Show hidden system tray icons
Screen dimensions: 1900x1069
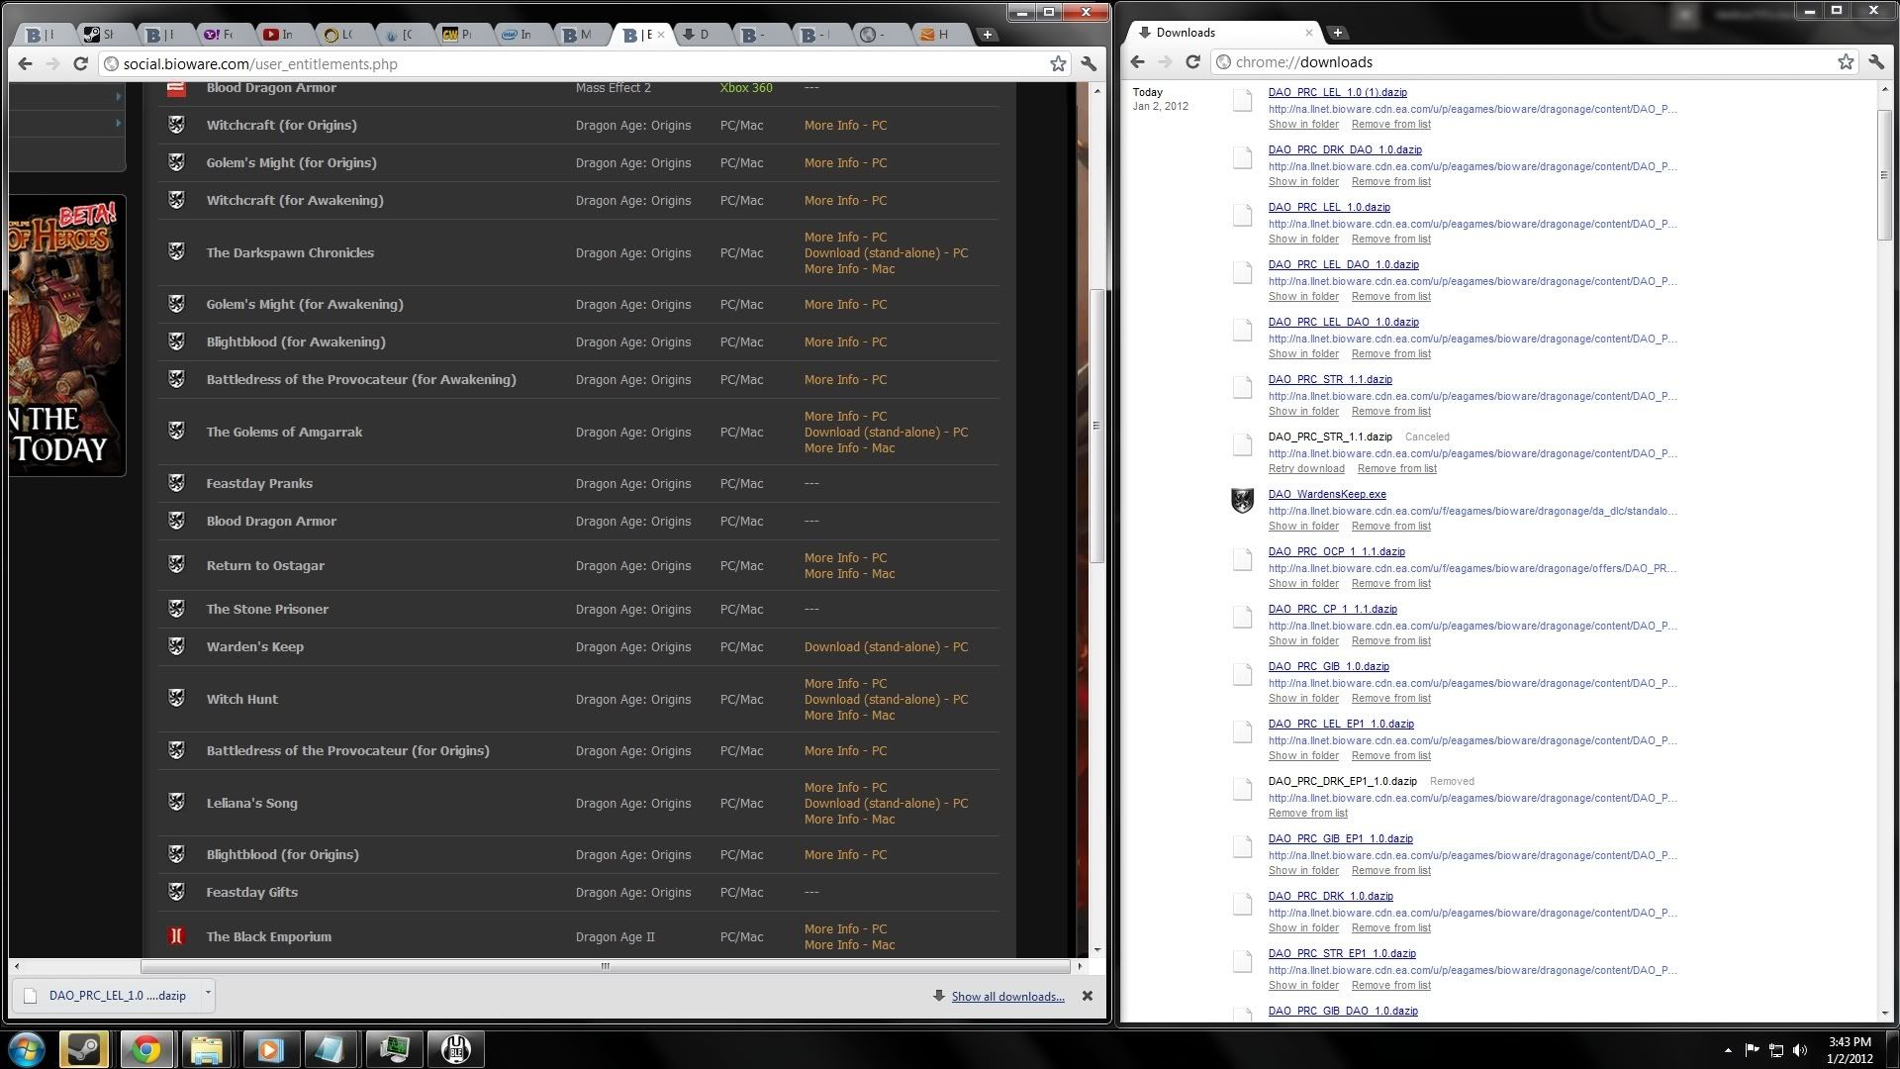point(1728,1050)
